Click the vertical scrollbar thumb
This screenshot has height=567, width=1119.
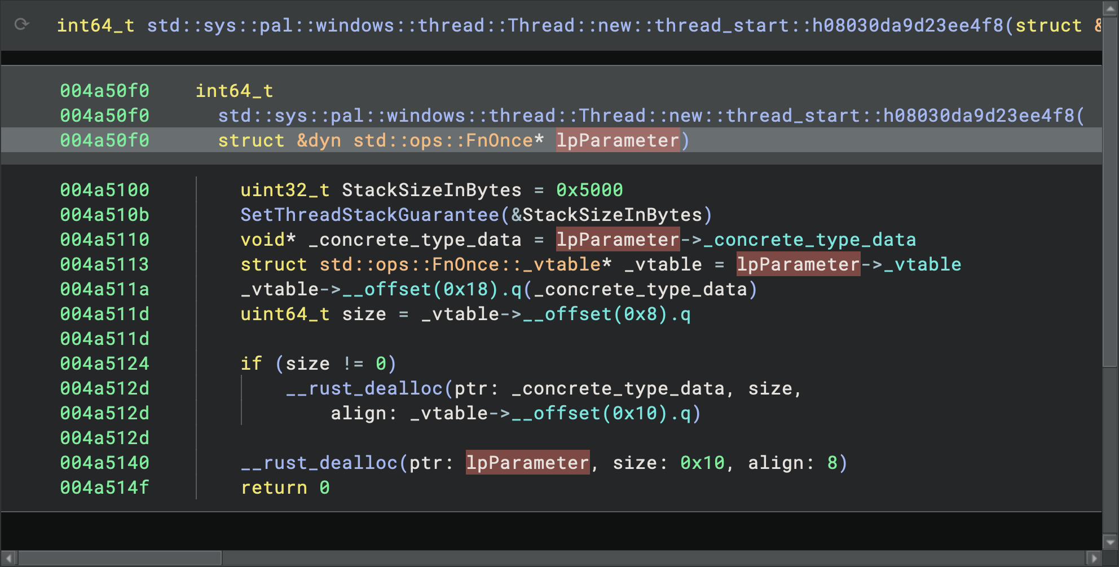1111,192
